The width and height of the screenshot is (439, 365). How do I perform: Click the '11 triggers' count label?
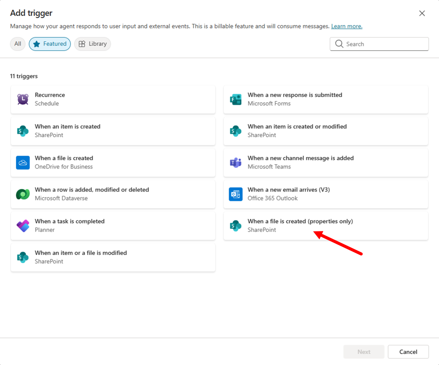[24, 76]
